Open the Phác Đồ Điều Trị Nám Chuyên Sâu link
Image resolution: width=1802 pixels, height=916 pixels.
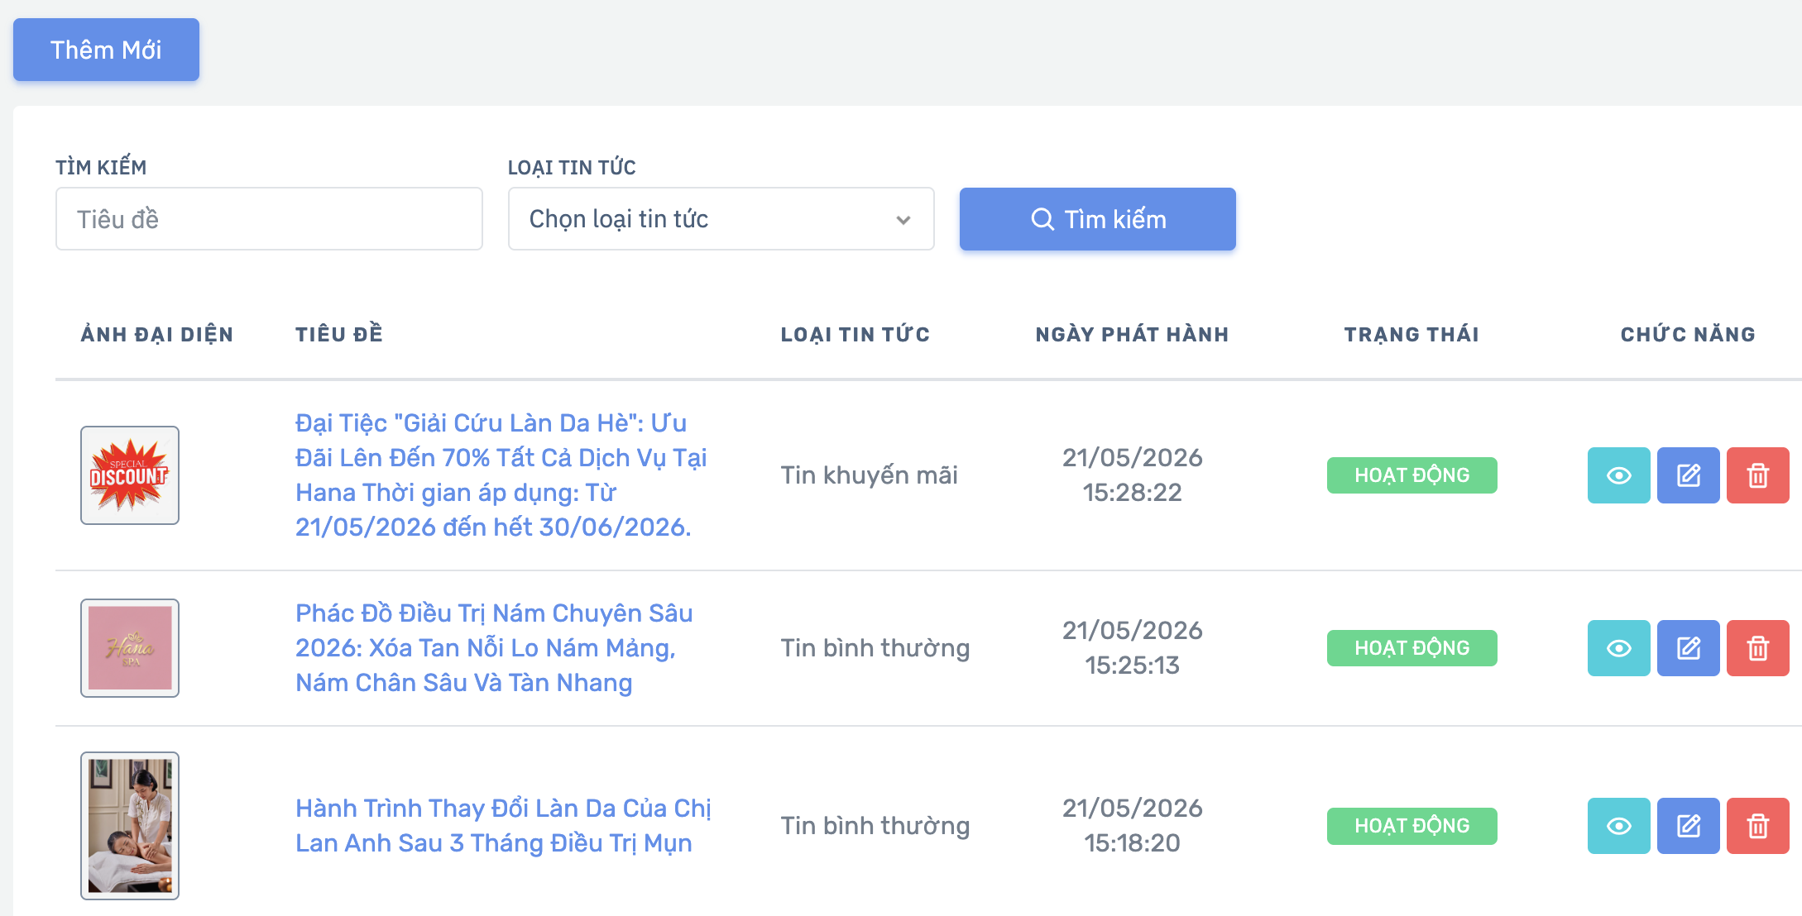point(494,648)
